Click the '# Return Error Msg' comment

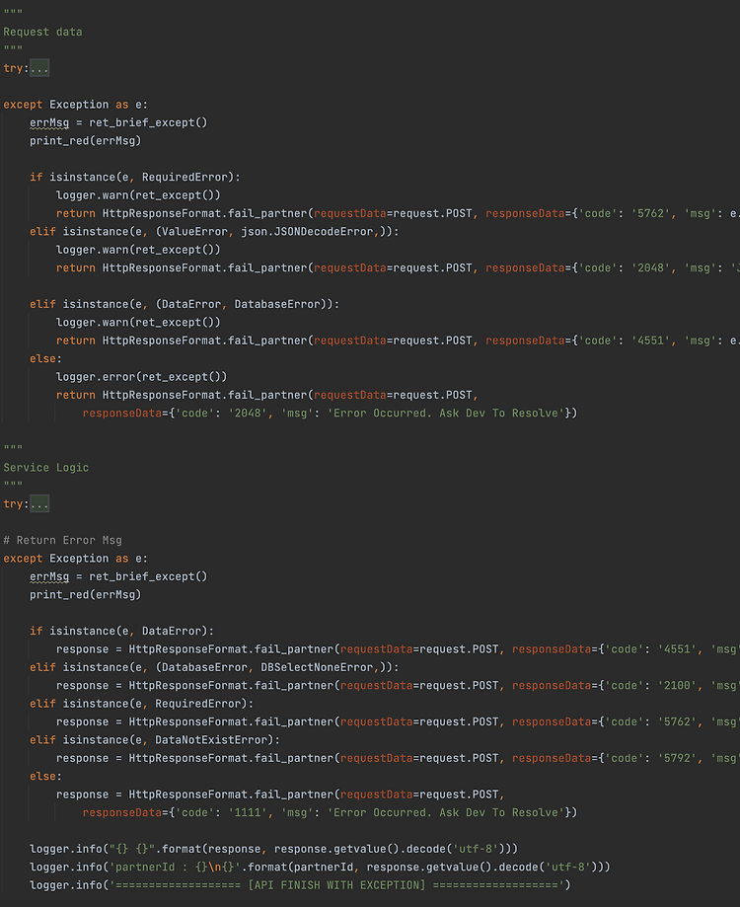(62, 540)
